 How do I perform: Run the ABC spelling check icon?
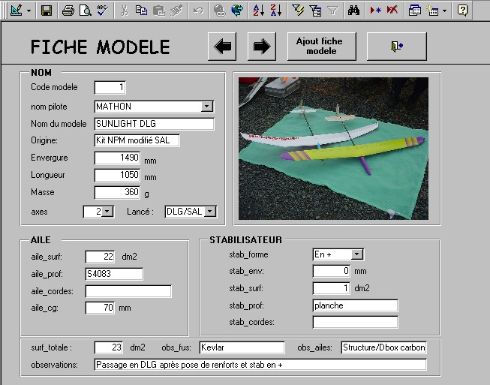click(102, 11)
